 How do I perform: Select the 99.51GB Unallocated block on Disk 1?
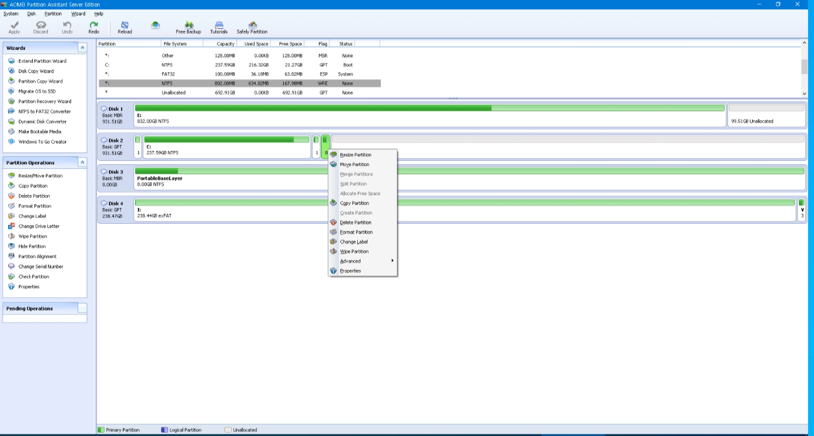(766, 115)
